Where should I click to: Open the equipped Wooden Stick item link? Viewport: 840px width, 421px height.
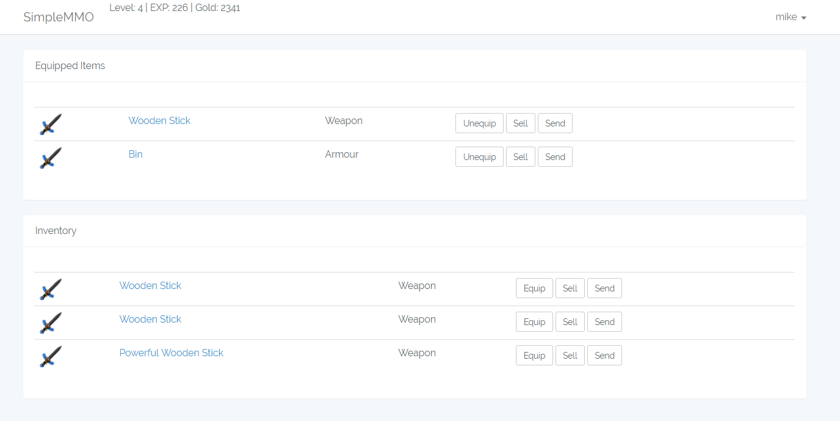(x=159, y=120)
